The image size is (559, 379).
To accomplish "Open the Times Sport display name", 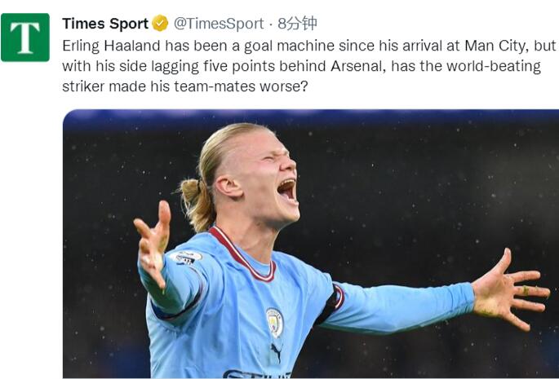I will (x=105, y=24).
